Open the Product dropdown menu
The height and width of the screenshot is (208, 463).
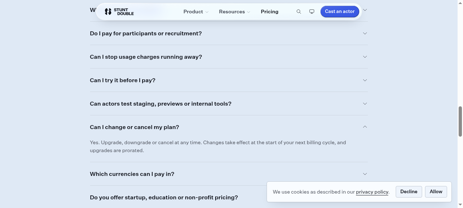point(196,12)
